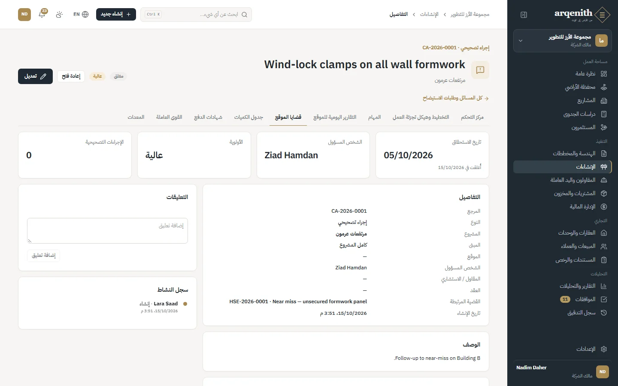Click the إضافة تعليق comment textarea

click(x=107, y=231)
